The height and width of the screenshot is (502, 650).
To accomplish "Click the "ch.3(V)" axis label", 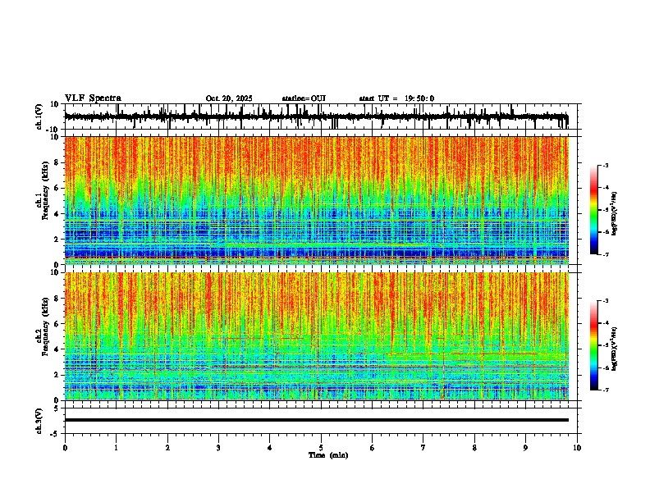I will 39,421.
